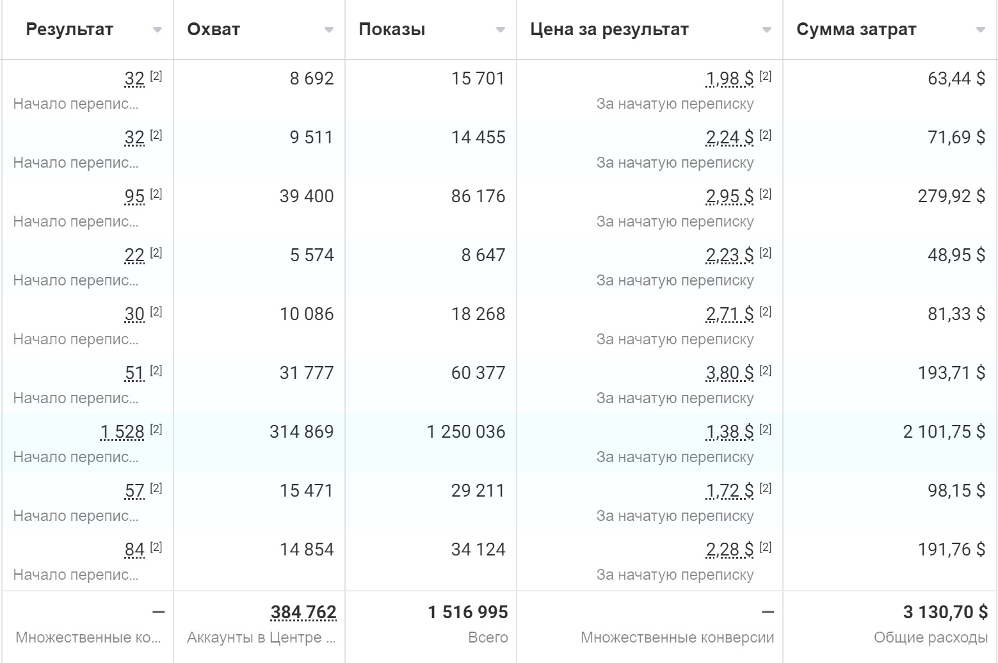998x663 pixels.
Task: Click footnote [2] next to 1 528 result
Action: (x=156, y=429)
